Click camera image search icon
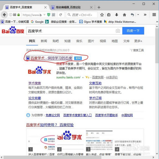The height and width of the screenshot is (159, 159). pyautogui.click(x=118, y=31)
